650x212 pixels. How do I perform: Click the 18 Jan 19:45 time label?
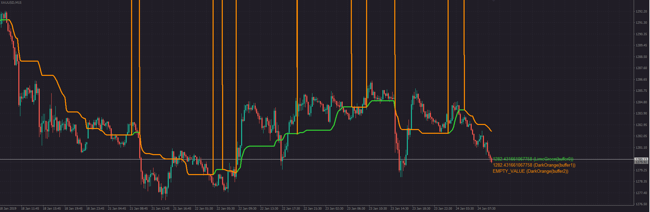coord(73,209)
